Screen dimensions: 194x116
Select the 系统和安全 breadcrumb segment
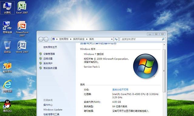coord(79,39)
